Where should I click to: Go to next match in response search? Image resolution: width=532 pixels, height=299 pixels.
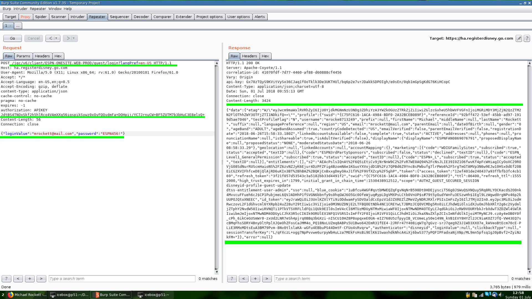coord(267,279)
